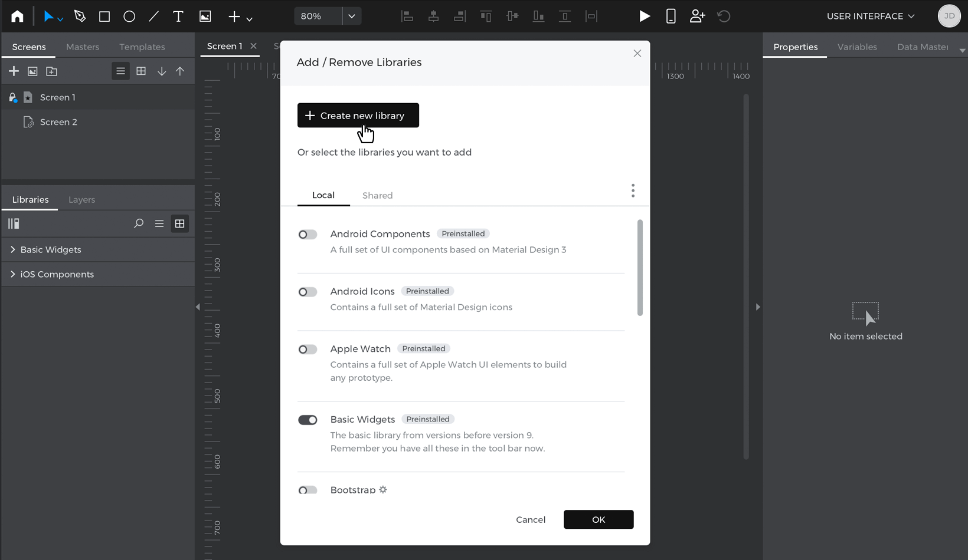
Task: Open the Add libraries icon
Action: pos(14,223)
